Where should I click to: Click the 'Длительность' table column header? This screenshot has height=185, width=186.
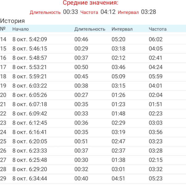tap(90, 29)
